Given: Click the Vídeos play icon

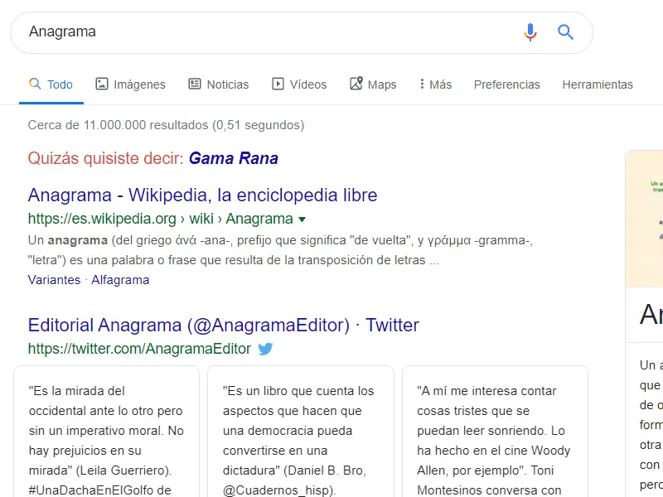Looking at the screenshot, I should 278,84.
